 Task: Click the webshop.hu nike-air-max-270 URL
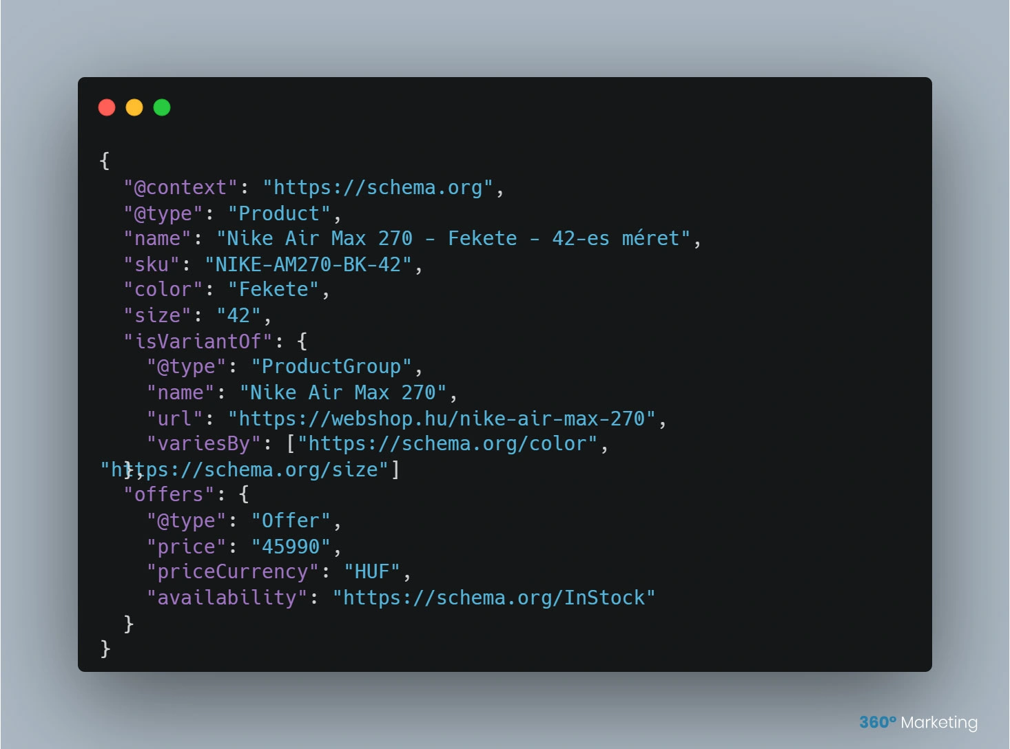click(442, 419)
